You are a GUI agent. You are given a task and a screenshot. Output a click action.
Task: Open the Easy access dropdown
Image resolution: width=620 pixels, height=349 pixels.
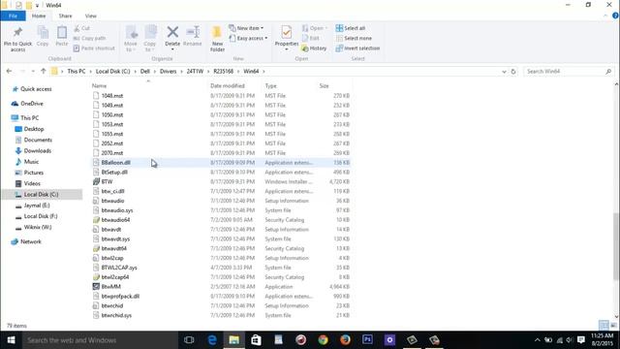(x=248, y=38)
